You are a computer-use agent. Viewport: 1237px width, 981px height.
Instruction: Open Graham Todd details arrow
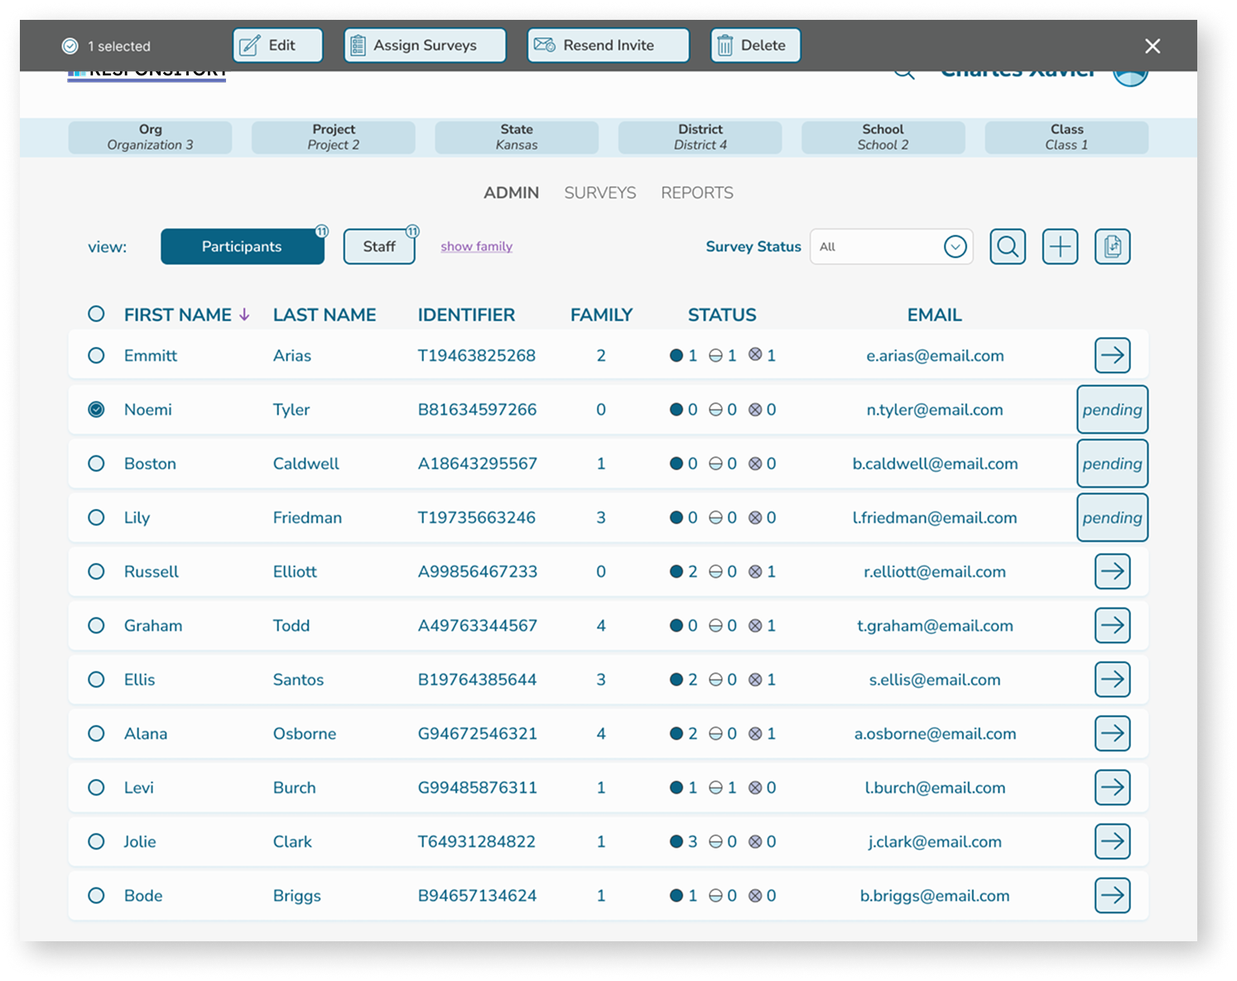pyautogui.click(x=1112, y=625)
